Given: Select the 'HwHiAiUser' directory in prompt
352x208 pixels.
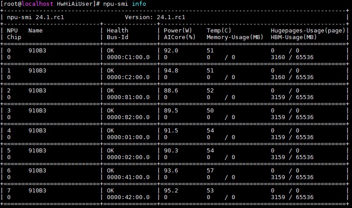Looking at the screenshot, I should coord(75,4).
